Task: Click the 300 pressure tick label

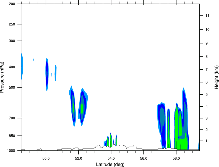Action: (12, 41)
